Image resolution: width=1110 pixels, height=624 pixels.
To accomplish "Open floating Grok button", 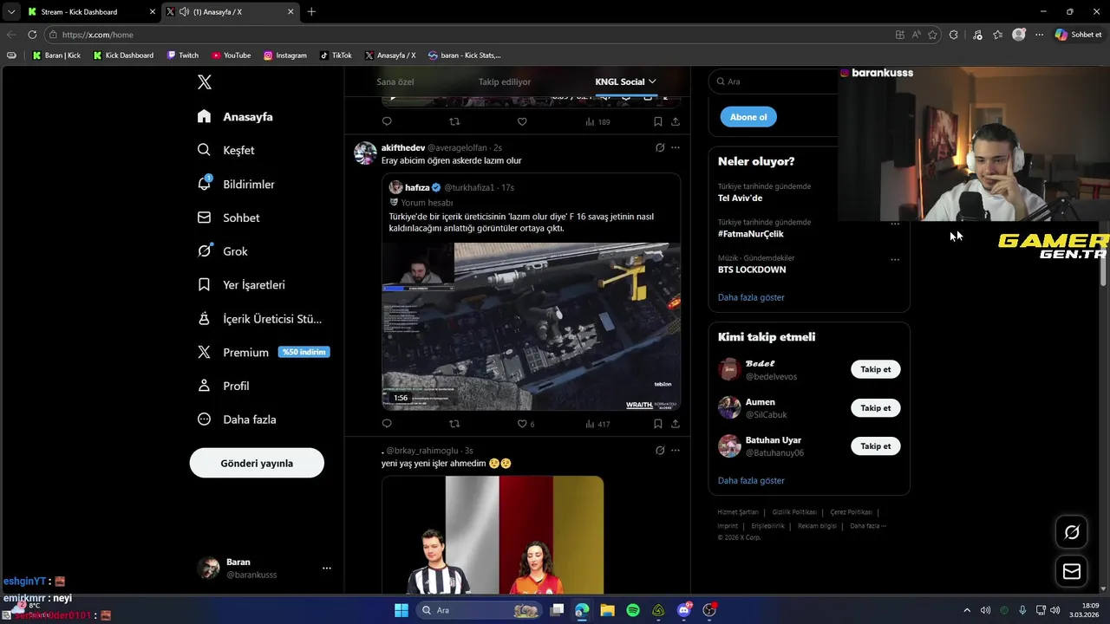I will click(1072, 532).
